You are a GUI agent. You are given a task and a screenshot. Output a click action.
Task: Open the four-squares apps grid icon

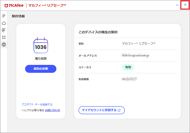pos(4,37)
